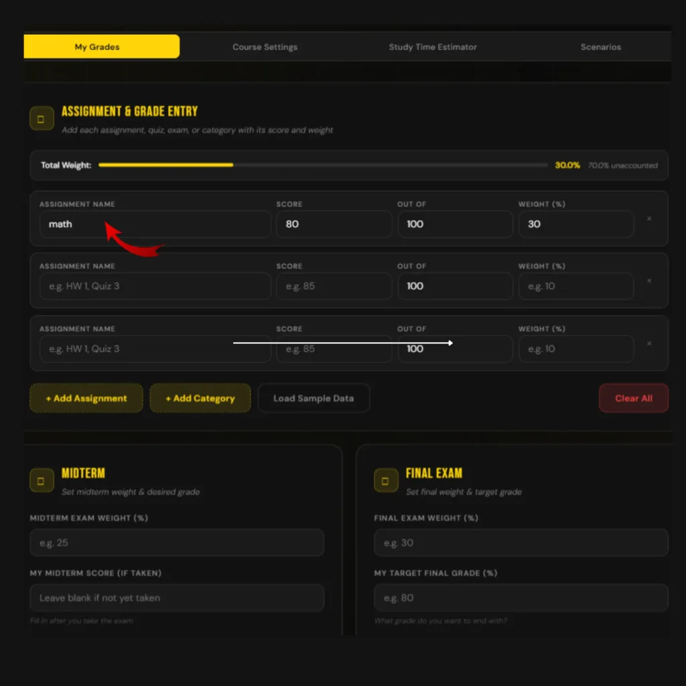Click the Add Category button
Viewport: 686px width, 686px height.
(x=200, y=398)
